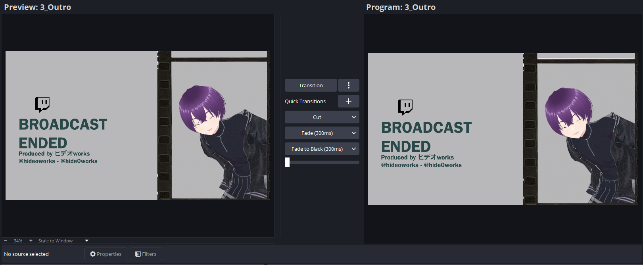Open source Properties button

point(106,254)
